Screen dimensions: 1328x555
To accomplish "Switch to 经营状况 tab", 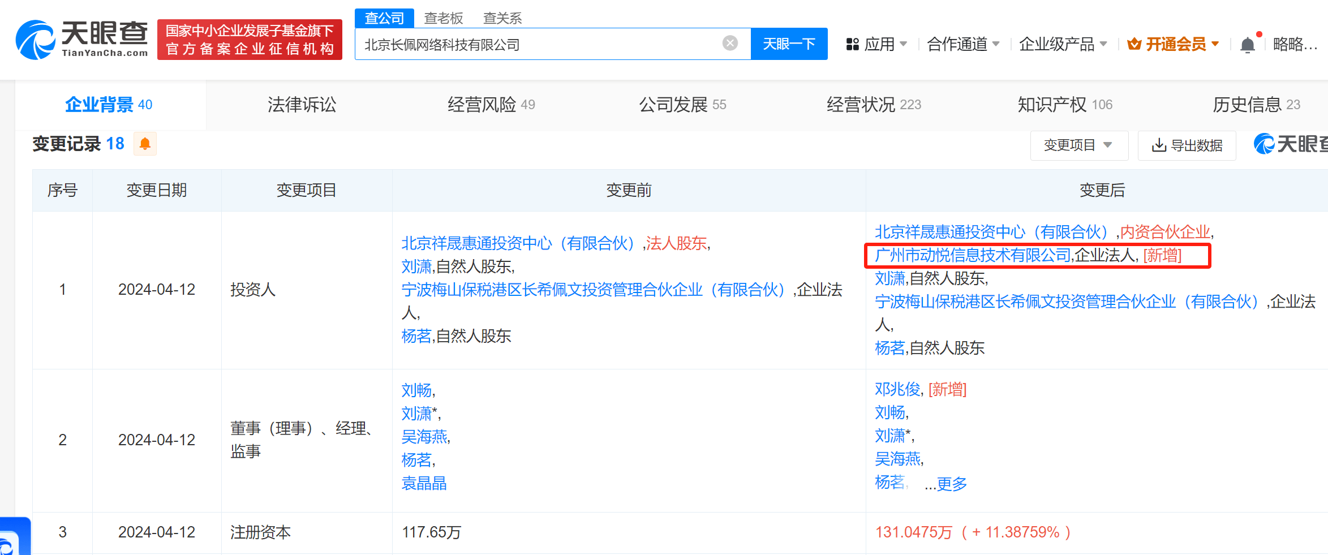I will [x=874, y=105].
